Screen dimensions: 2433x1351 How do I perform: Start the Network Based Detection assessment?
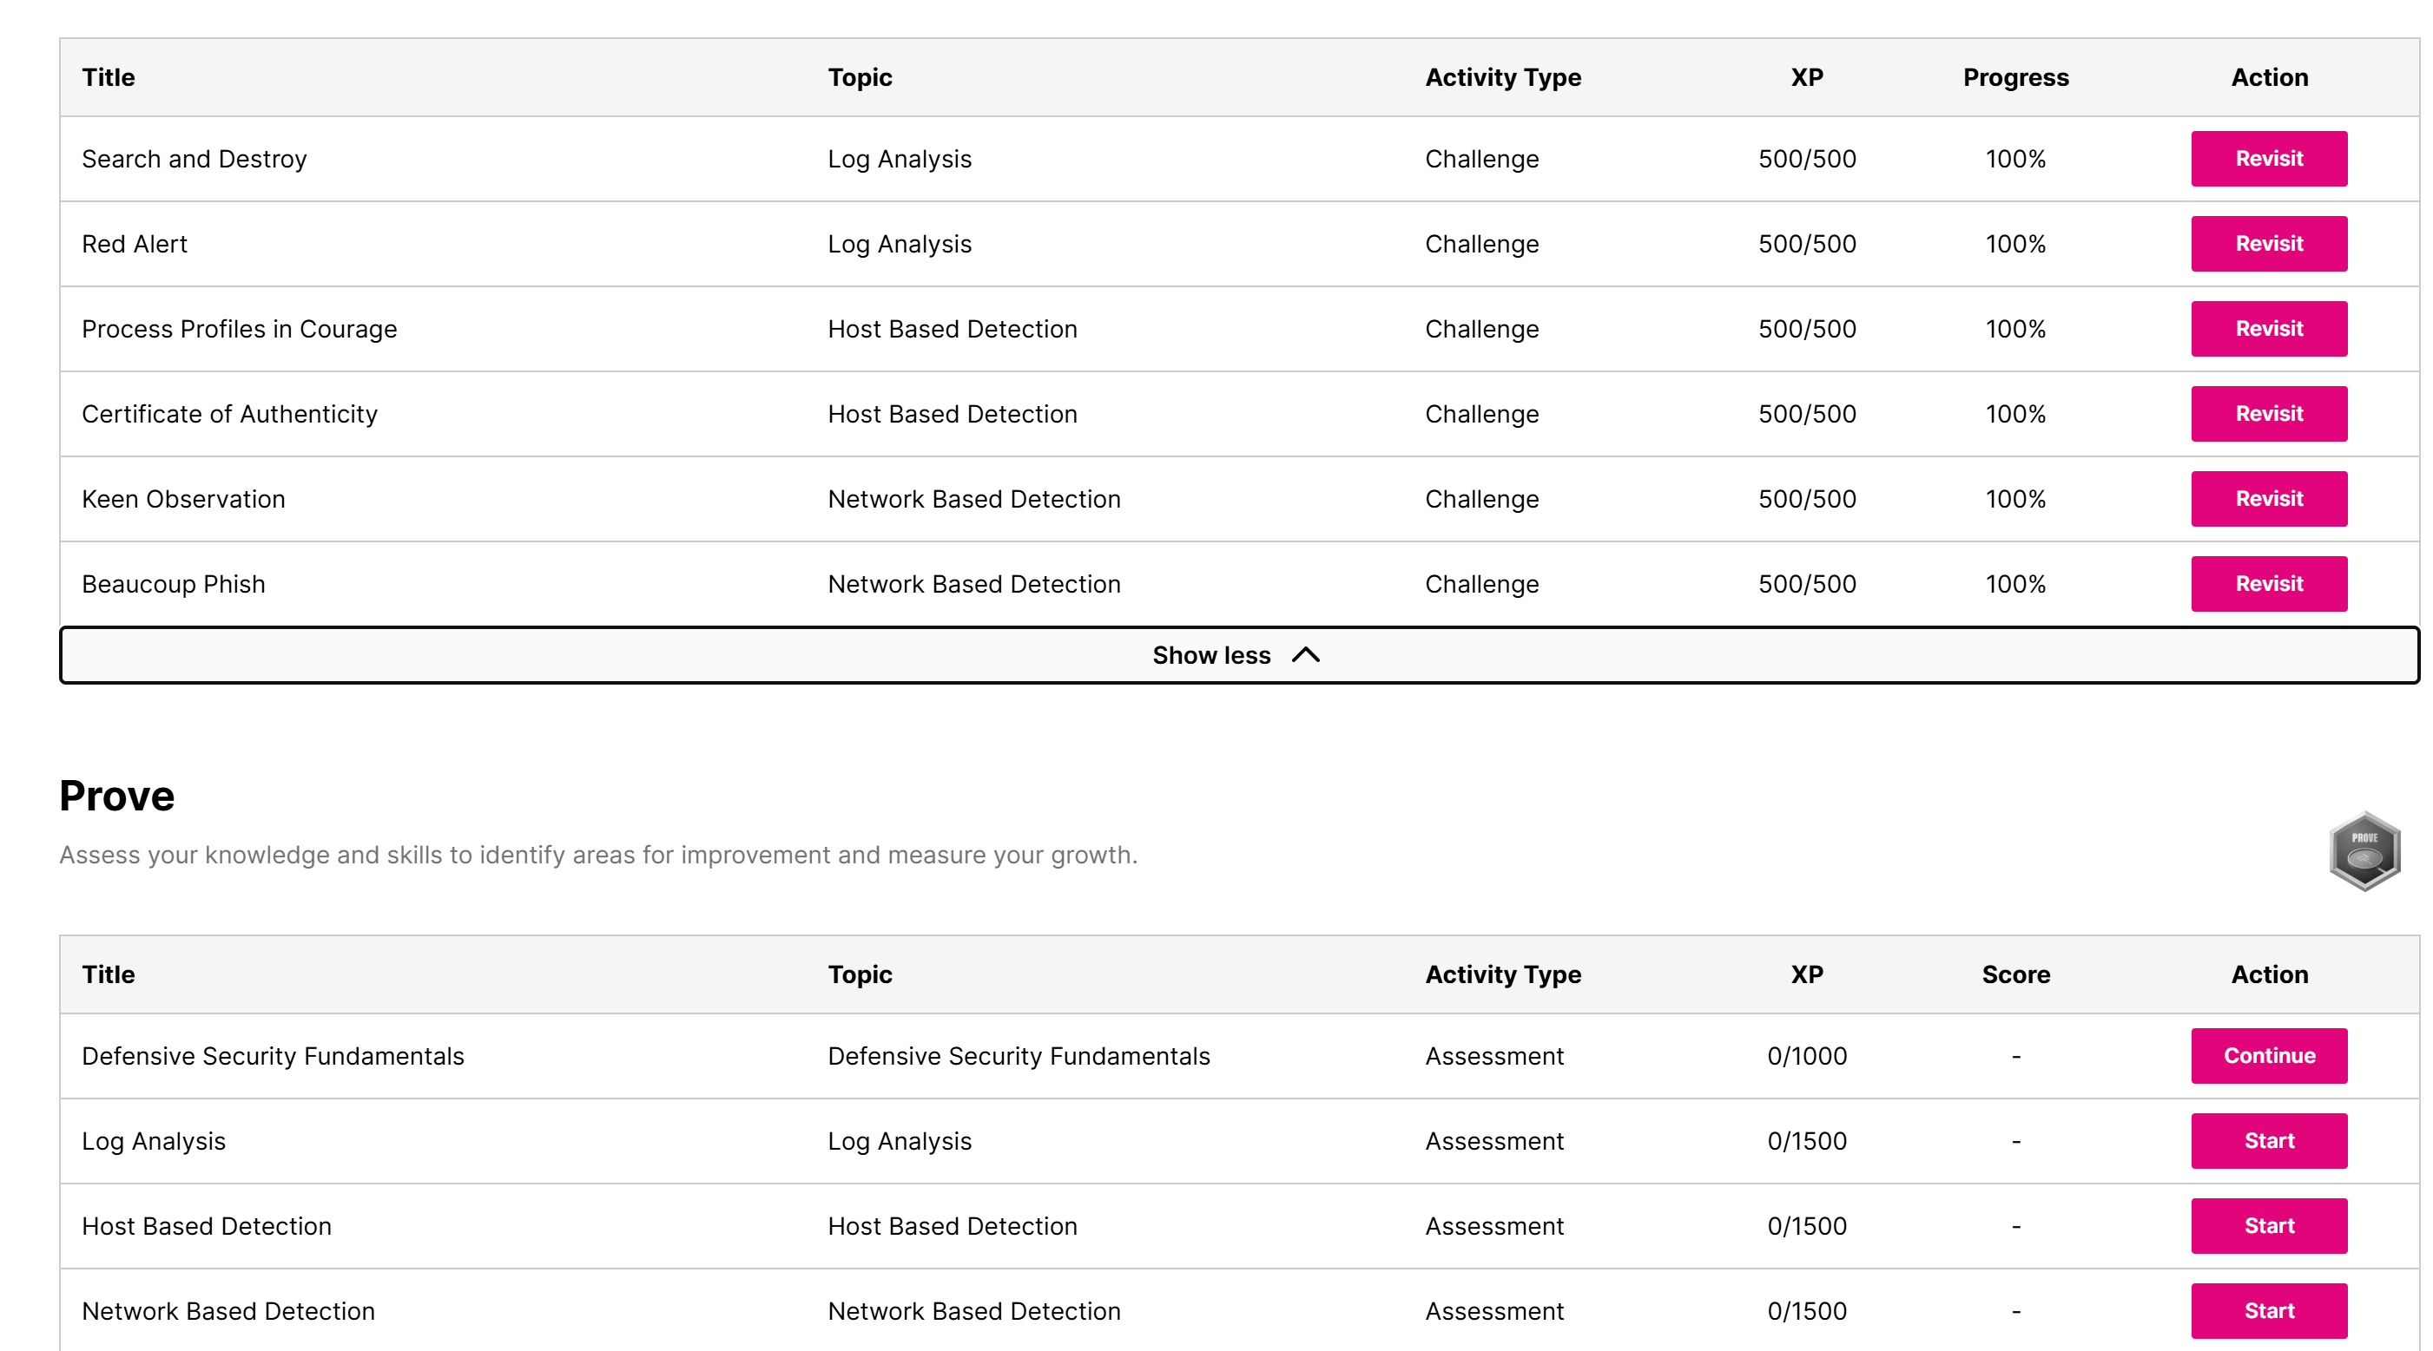2268,1310
